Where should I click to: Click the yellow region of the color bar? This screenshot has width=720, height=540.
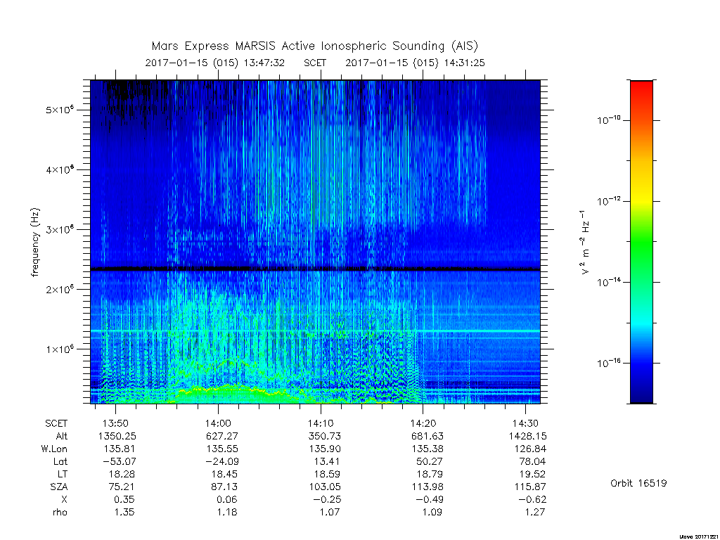click(641, 193)
